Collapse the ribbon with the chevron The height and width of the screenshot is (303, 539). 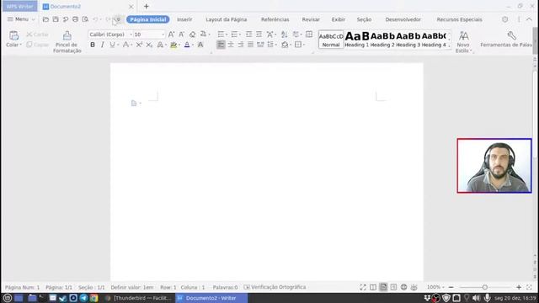tap(529, 19)
